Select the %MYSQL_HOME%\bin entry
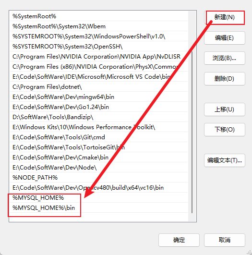252x255 pixels. [99, 208]
